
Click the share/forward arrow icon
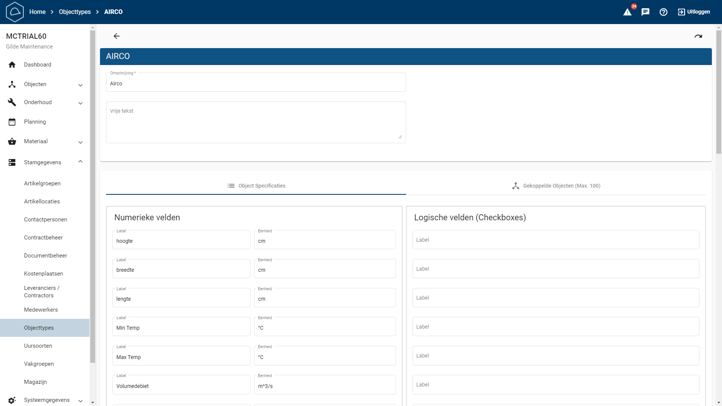[698, 36]
